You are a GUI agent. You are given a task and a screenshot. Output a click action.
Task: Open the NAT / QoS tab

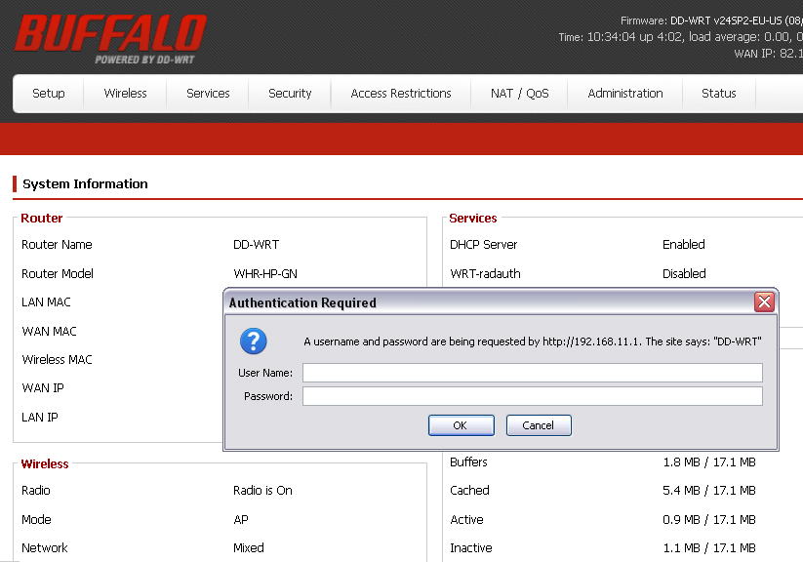pyautogui.click(x=519, y=94)
